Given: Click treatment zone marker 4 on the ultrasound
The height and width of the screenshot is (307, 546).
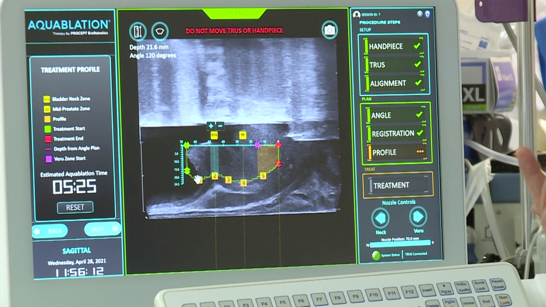Looking at the screenshot, I should (x=243, y=182).
